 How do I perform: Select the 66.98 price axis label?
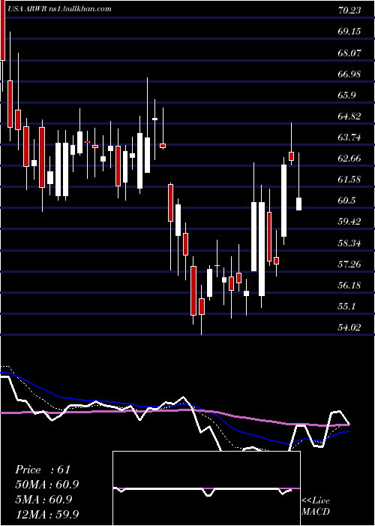tap(349, 74)
